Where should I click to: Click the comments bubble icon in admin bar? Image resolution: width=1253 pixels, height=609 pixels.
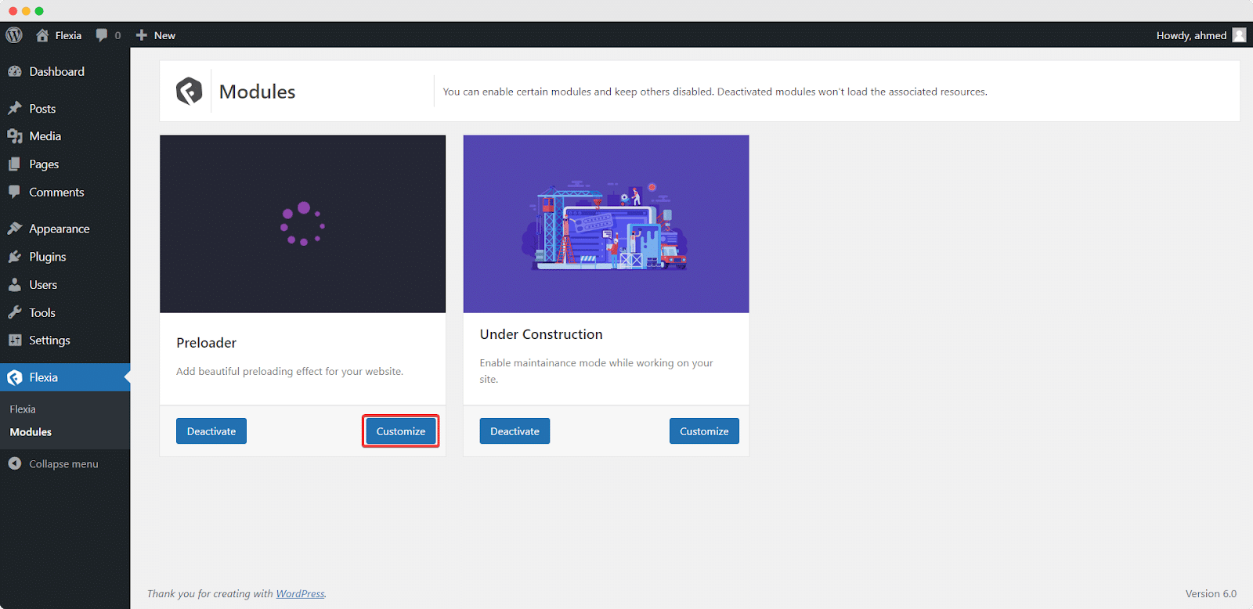102,35
